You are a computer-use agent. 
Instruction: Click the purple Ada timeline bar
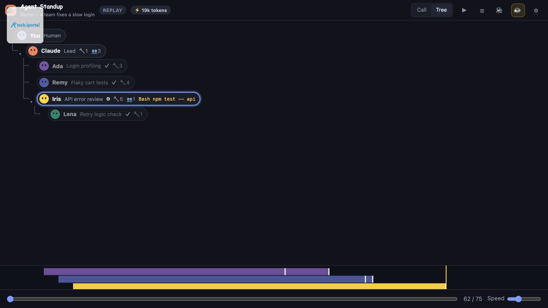[x=186, y=271]
